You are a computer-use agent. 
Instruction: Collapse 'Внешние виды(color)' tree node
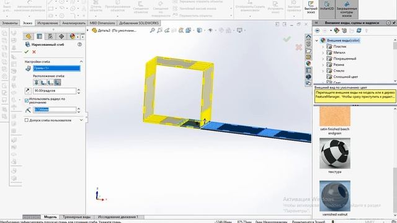point(316,40)
